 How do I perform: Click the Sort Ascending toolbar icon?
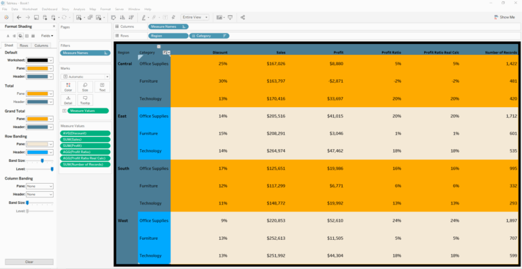[x=122, y=17]
